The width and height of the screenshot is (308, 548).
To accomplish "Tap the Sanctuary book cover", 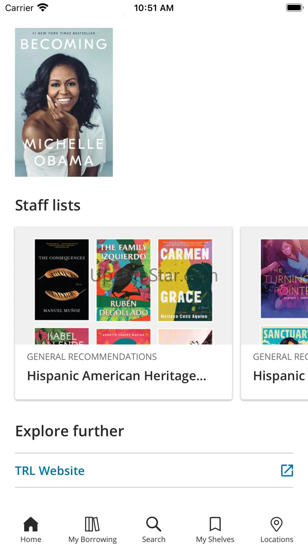I will pyautogui.click(x=284, y=335).
